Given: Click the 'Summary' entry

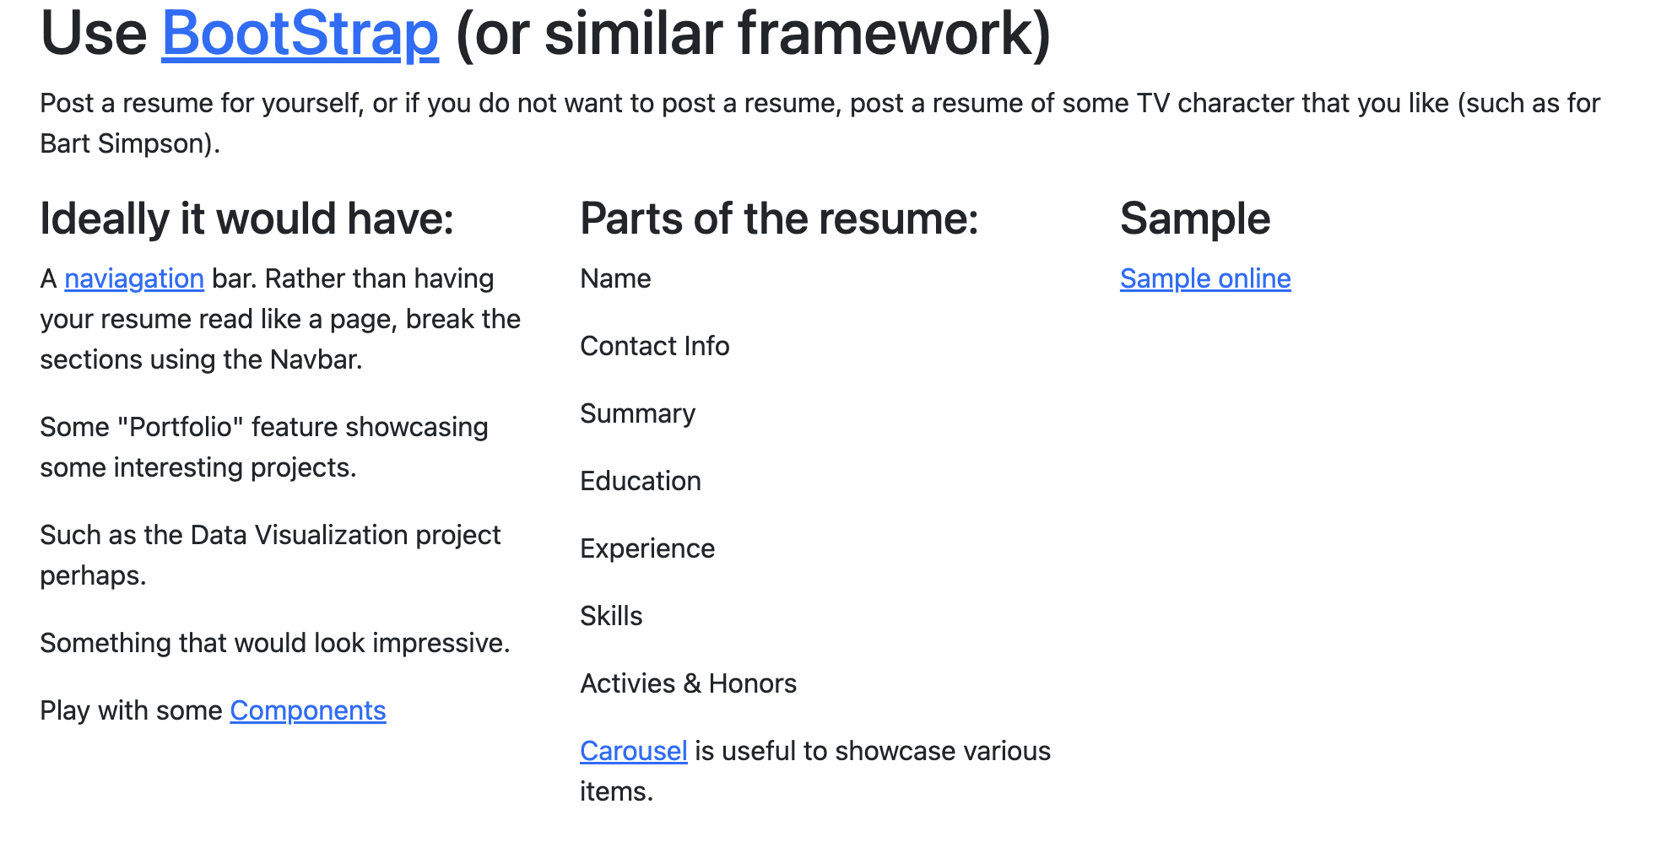Looking at the screenshot, I should pos(637,413).
